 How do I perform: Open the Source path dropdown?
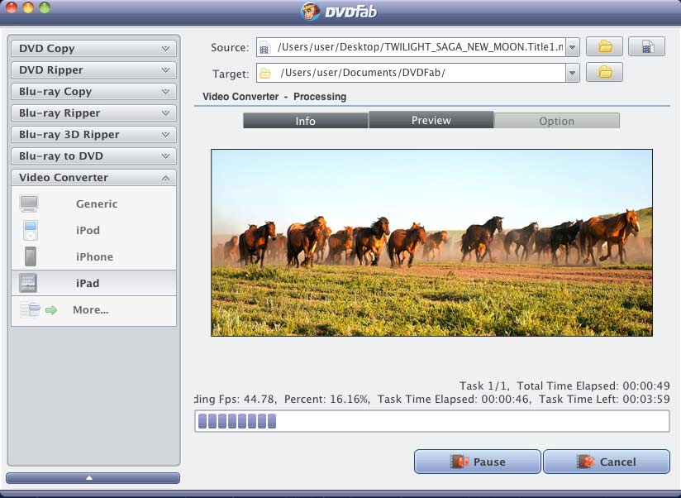[573, 47]
